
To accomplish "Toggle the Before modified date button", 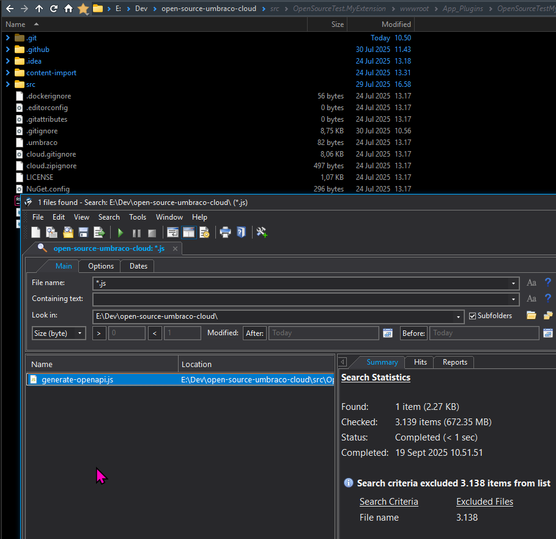I will [x=413, y=333].
